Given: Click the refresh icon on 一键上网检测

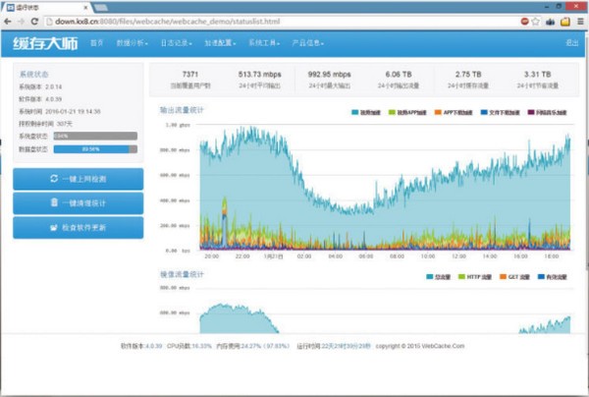Looking at the screenshot, I should tap(53, 179).
